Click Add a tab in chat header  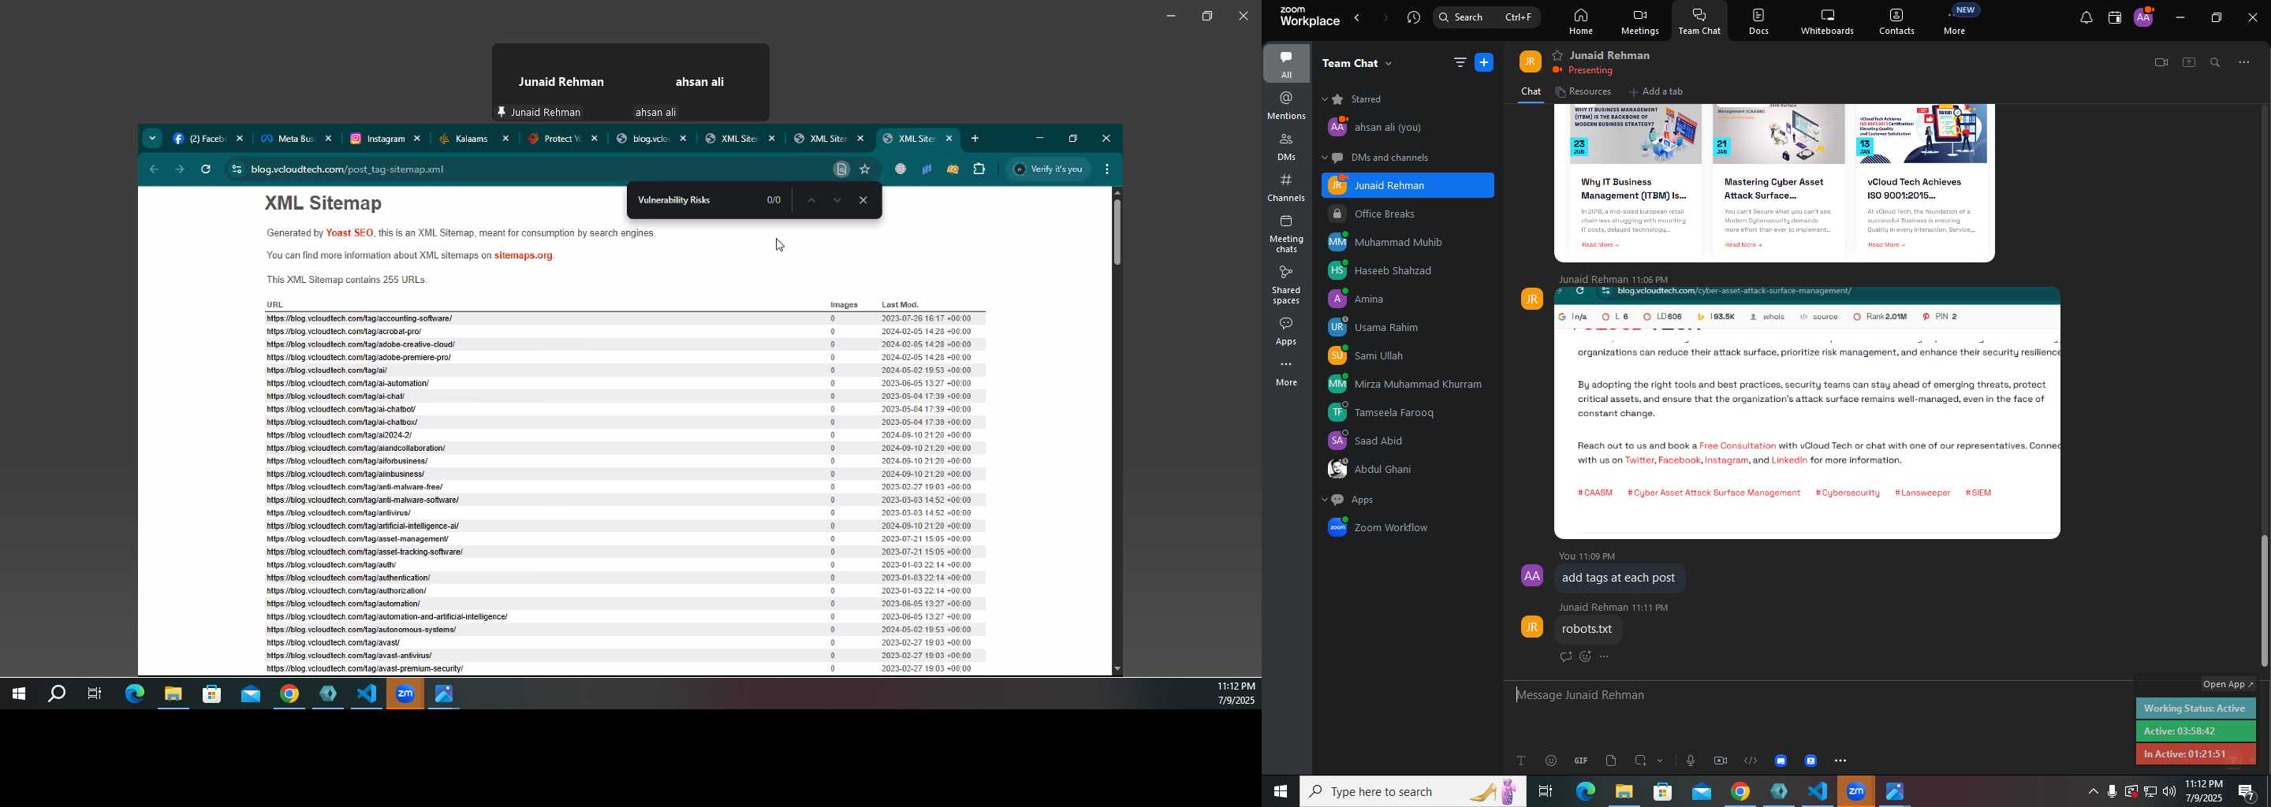coord(1657,92)
